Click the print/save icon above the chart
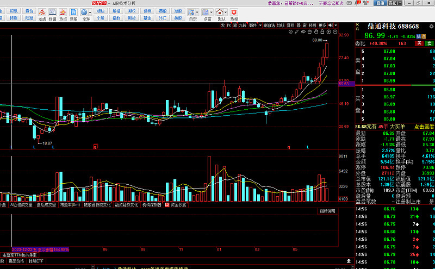The image size is (435, 269). click(x=309, y=32)
